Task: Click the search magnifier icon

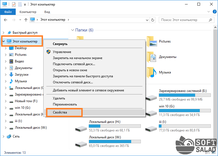Action: (210, 20)
